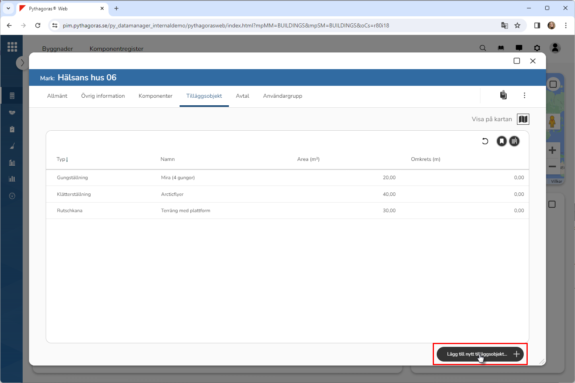575x383 pixels.
Task: Open the three-dot more options menu
Action: [x=524, y=95]
